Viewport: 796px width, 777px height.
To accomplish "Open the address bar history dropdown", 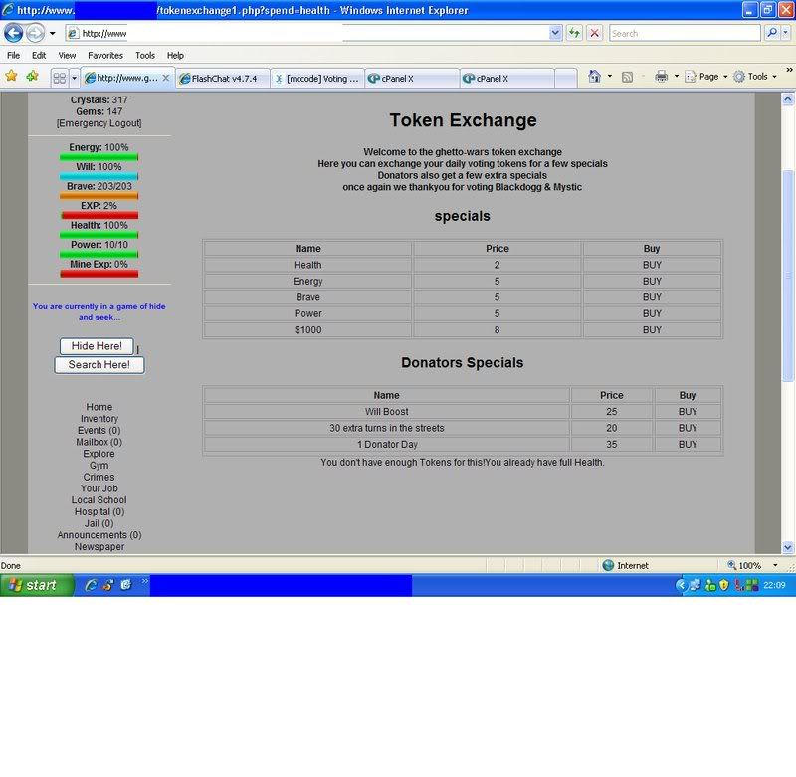I will pyautogui.click(x=555, y=33).
